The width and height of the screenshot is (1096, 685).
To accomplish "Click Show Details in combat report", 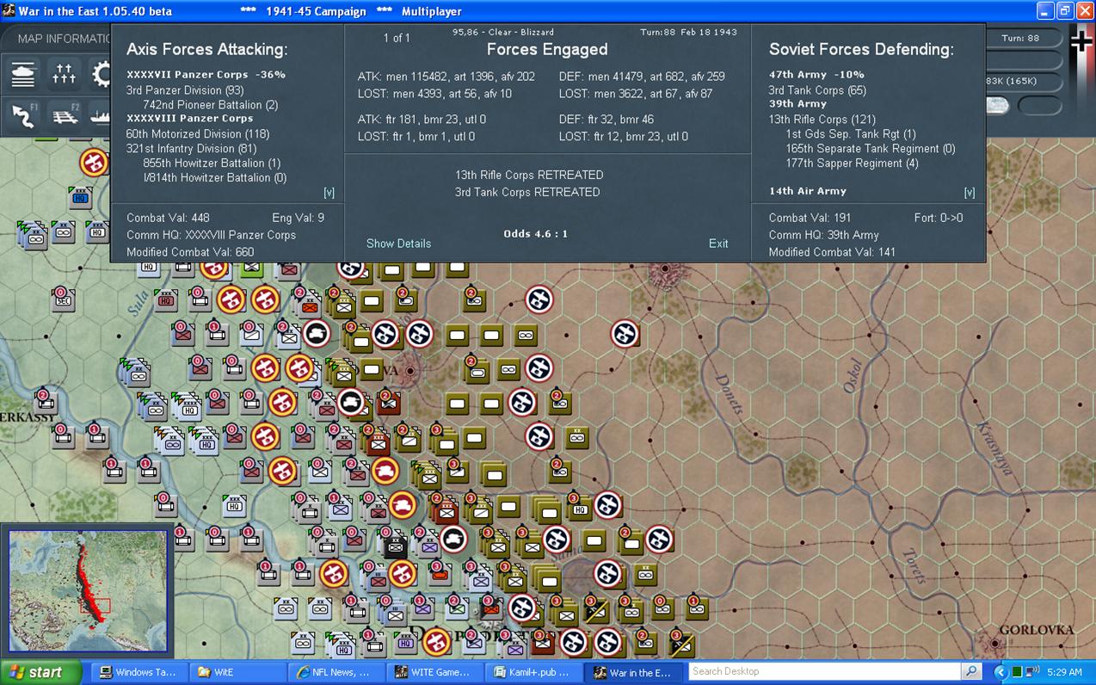I will coord(398,244).
